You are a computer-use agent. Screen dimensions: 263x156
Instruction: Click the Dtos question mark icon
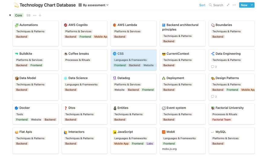pyautogui.click(x=66, y=108)
